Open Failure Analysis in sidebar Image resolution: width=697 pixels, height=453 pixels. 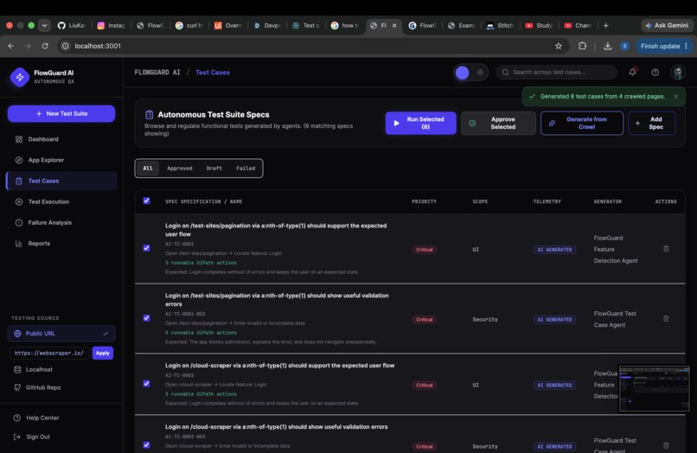pos(61,223)
